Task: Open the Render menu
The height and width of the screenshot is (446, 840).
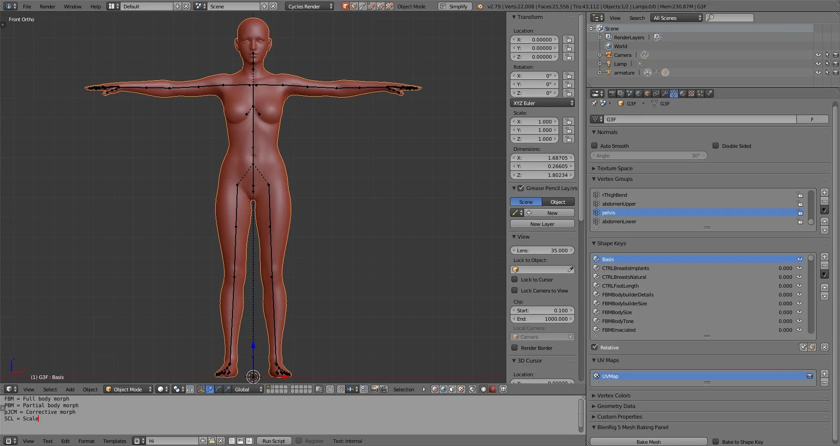Action: [47, 6]
